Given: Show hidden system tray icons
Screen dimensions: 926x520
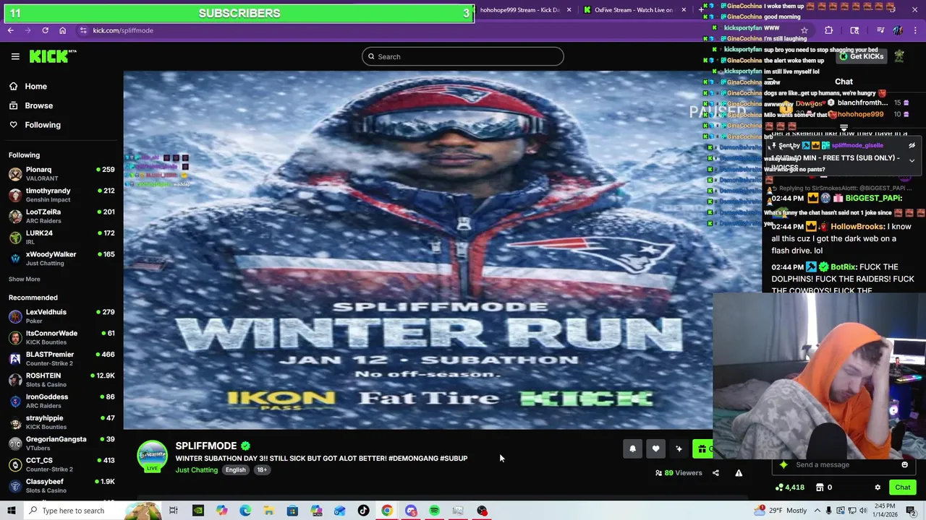Looking at the screenshot, I should tap(818, 511).
